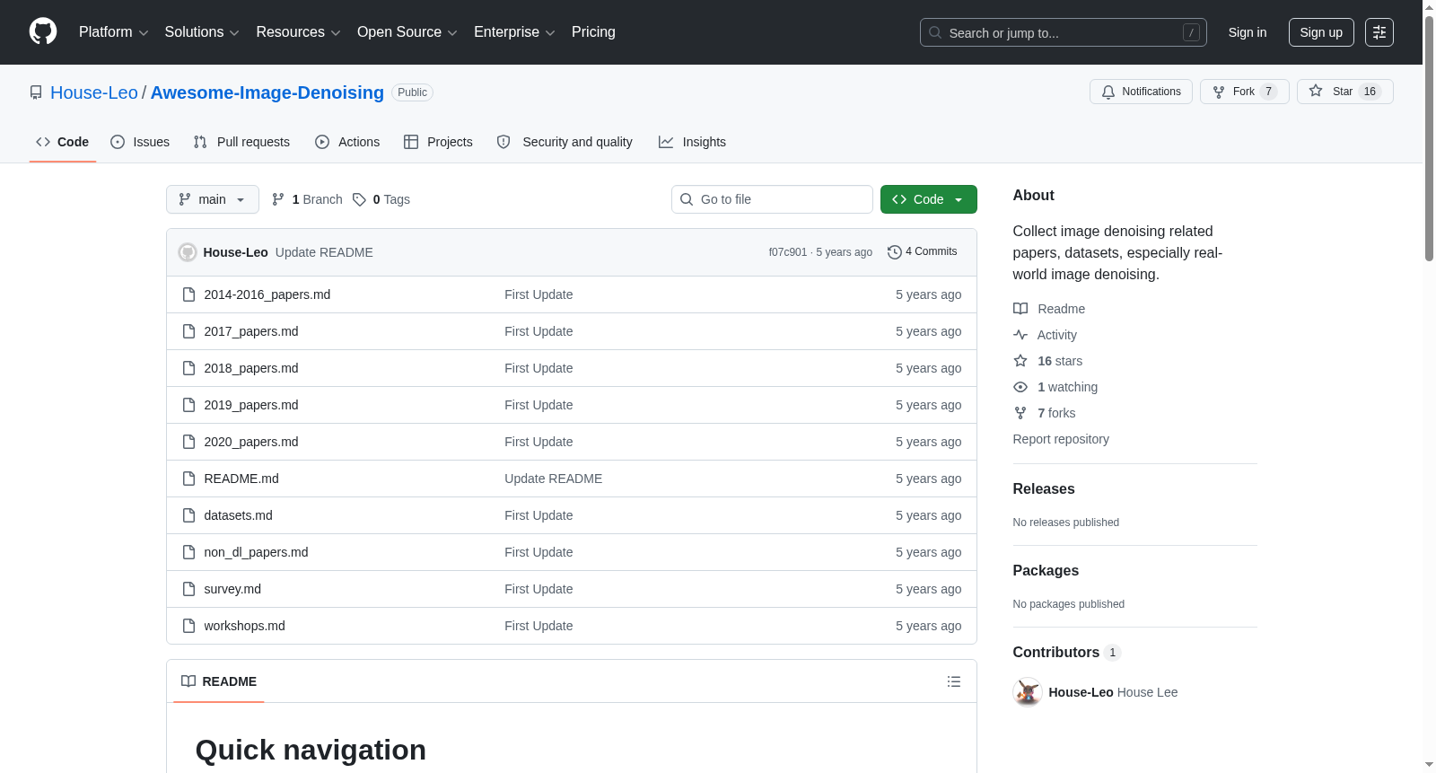Screen dimensions: 1436x773
Task: Open the Contributors heading link
Action: (1067, 653)
